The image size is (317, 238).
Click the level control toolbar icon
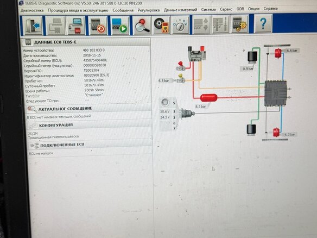pyautogui.click(x=220, y=24)
